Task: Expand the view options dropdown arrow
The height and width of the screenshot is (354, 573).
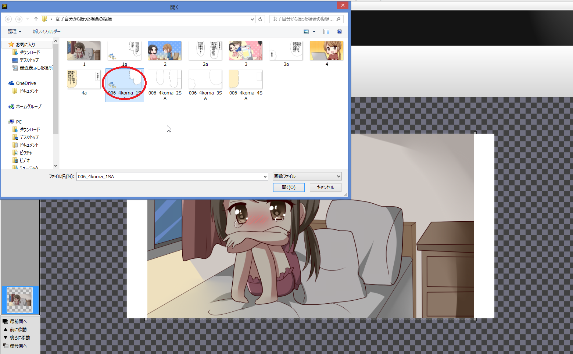Action: coord(314,32)
